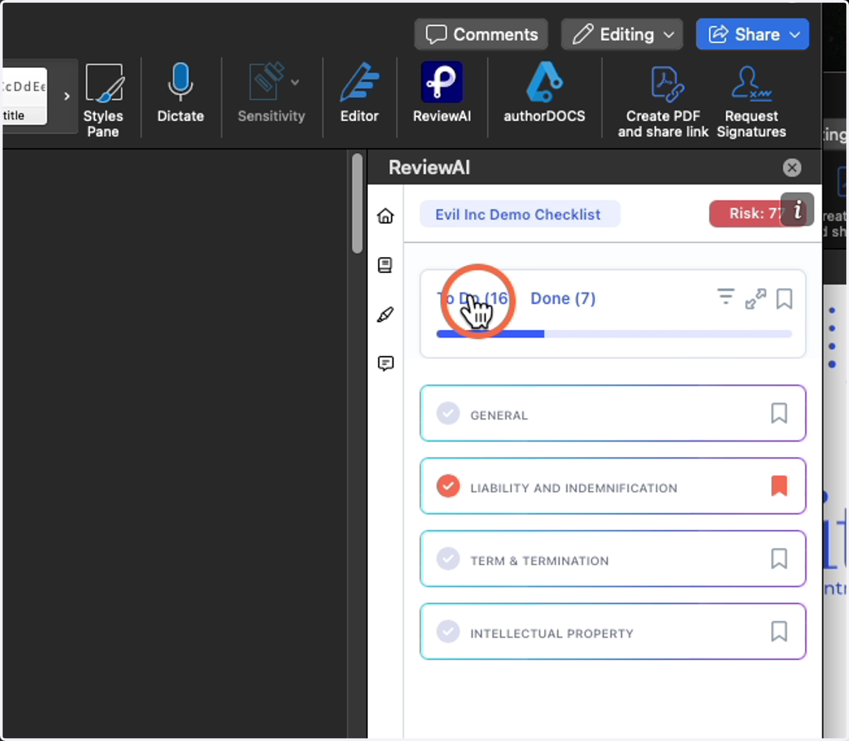Launch the Editor tool
The height and width of the screenshot is (741, 849).
(x=359, y=93)
